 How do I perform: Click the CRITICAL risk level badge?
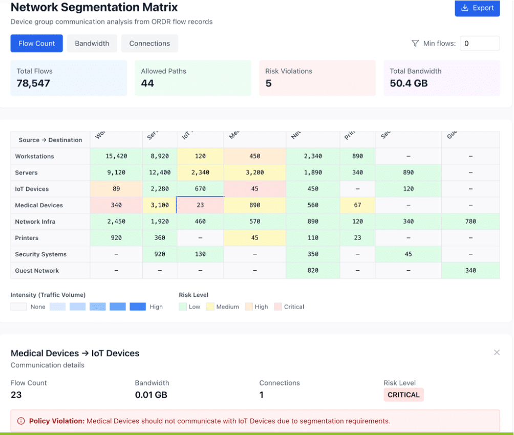[x=403, y=395]
